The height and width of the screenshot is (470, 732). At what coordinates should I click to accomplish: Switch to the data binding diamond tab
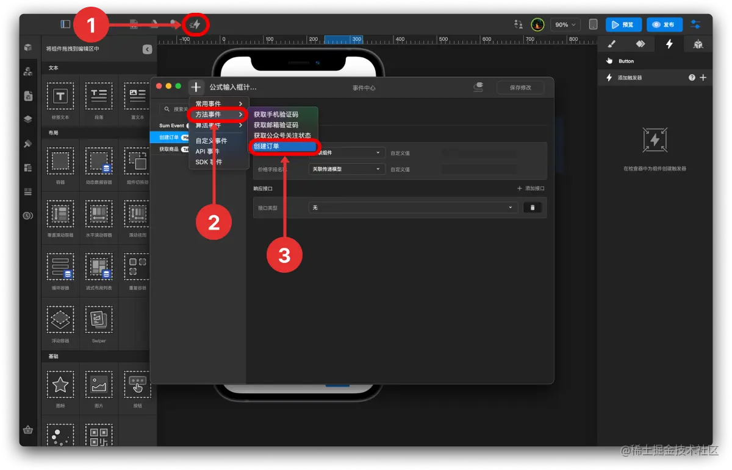click(640, 44)
